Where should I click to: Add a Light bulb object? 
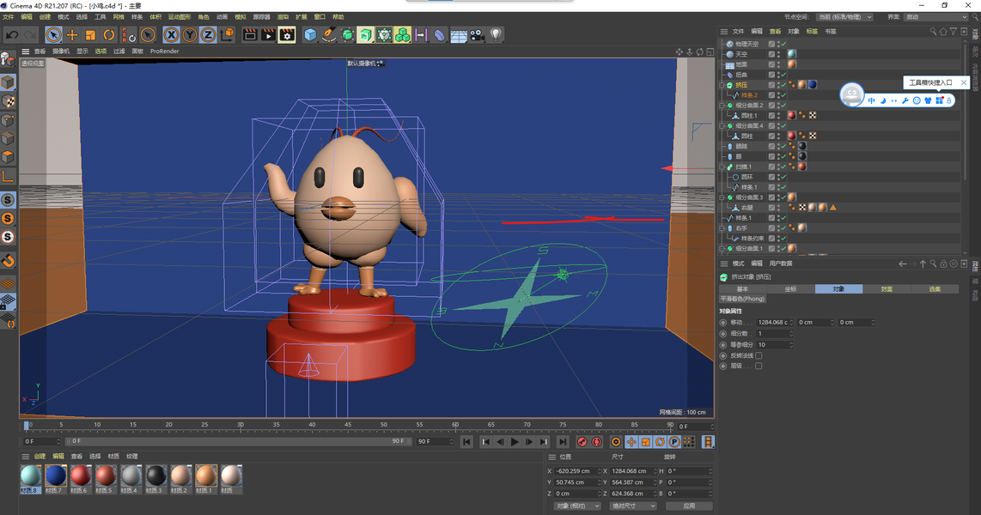(496, 35)
